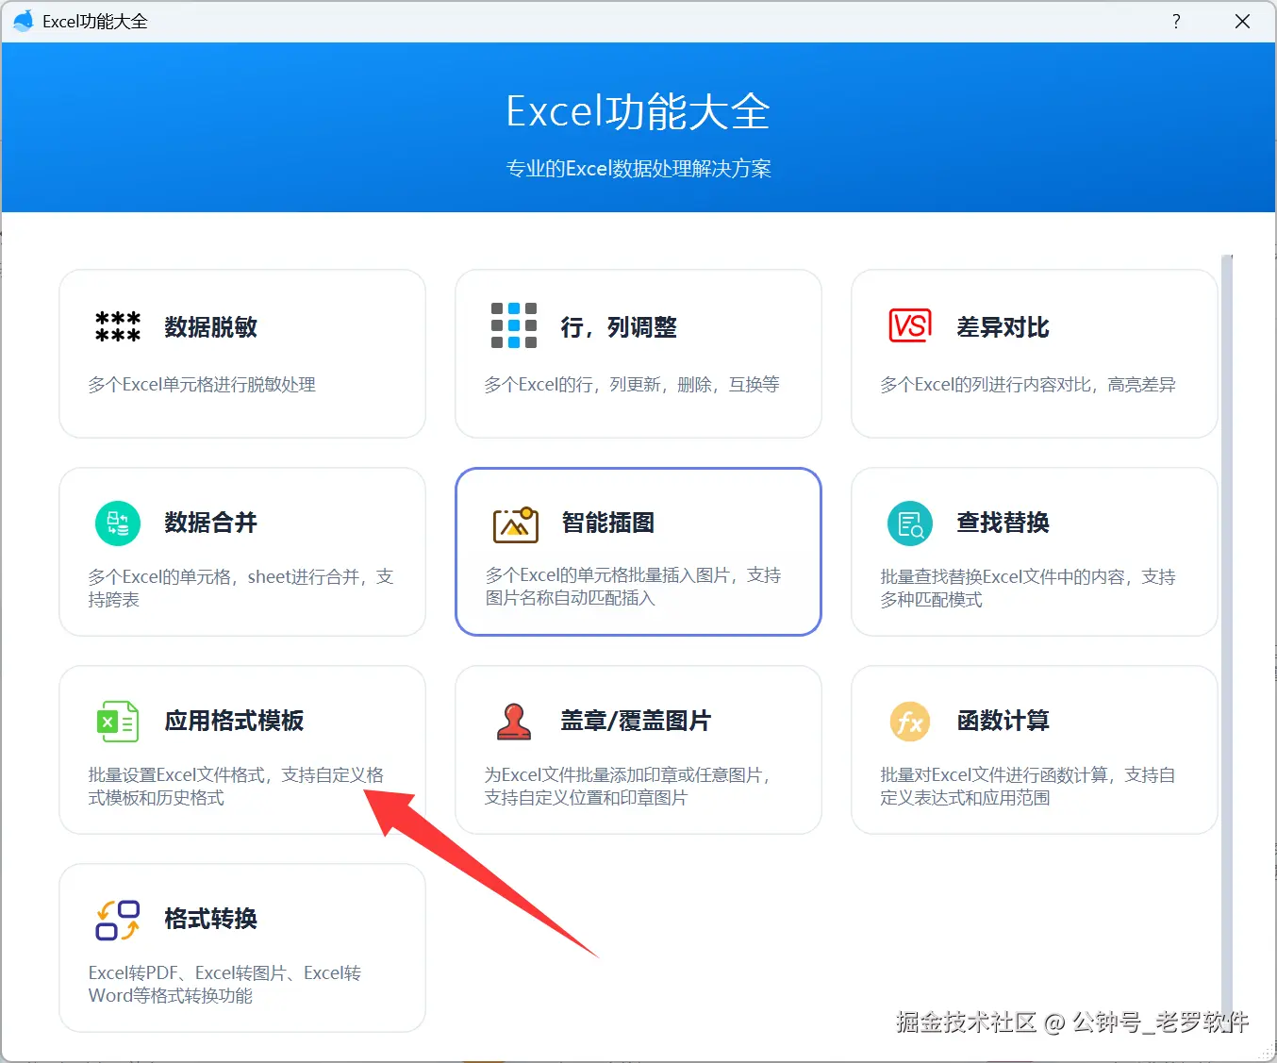Screen dimensions: 1277x1063
Task: Click the red stamp icon for 盖章/覆盖图片
Action: pos(514,722)
